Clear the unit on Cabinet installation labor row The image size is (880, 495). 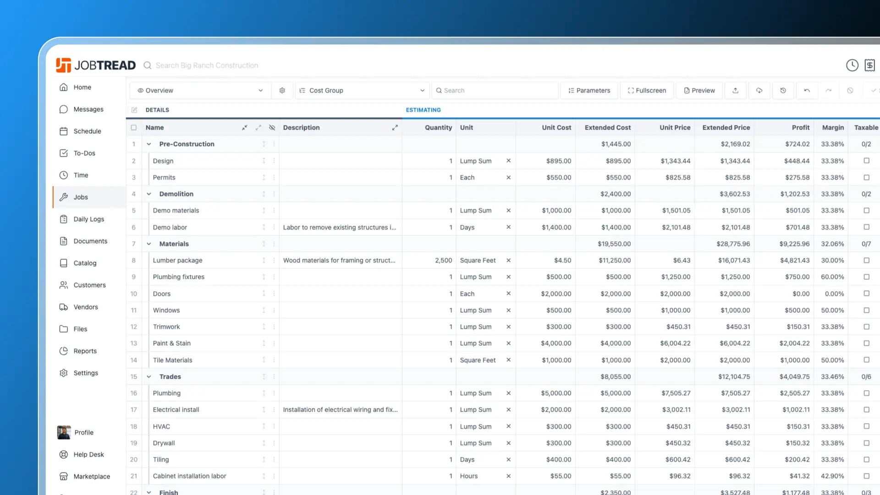[508, 476]
